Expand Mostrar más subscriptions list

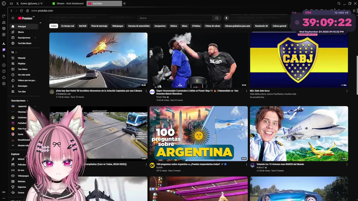21,145
